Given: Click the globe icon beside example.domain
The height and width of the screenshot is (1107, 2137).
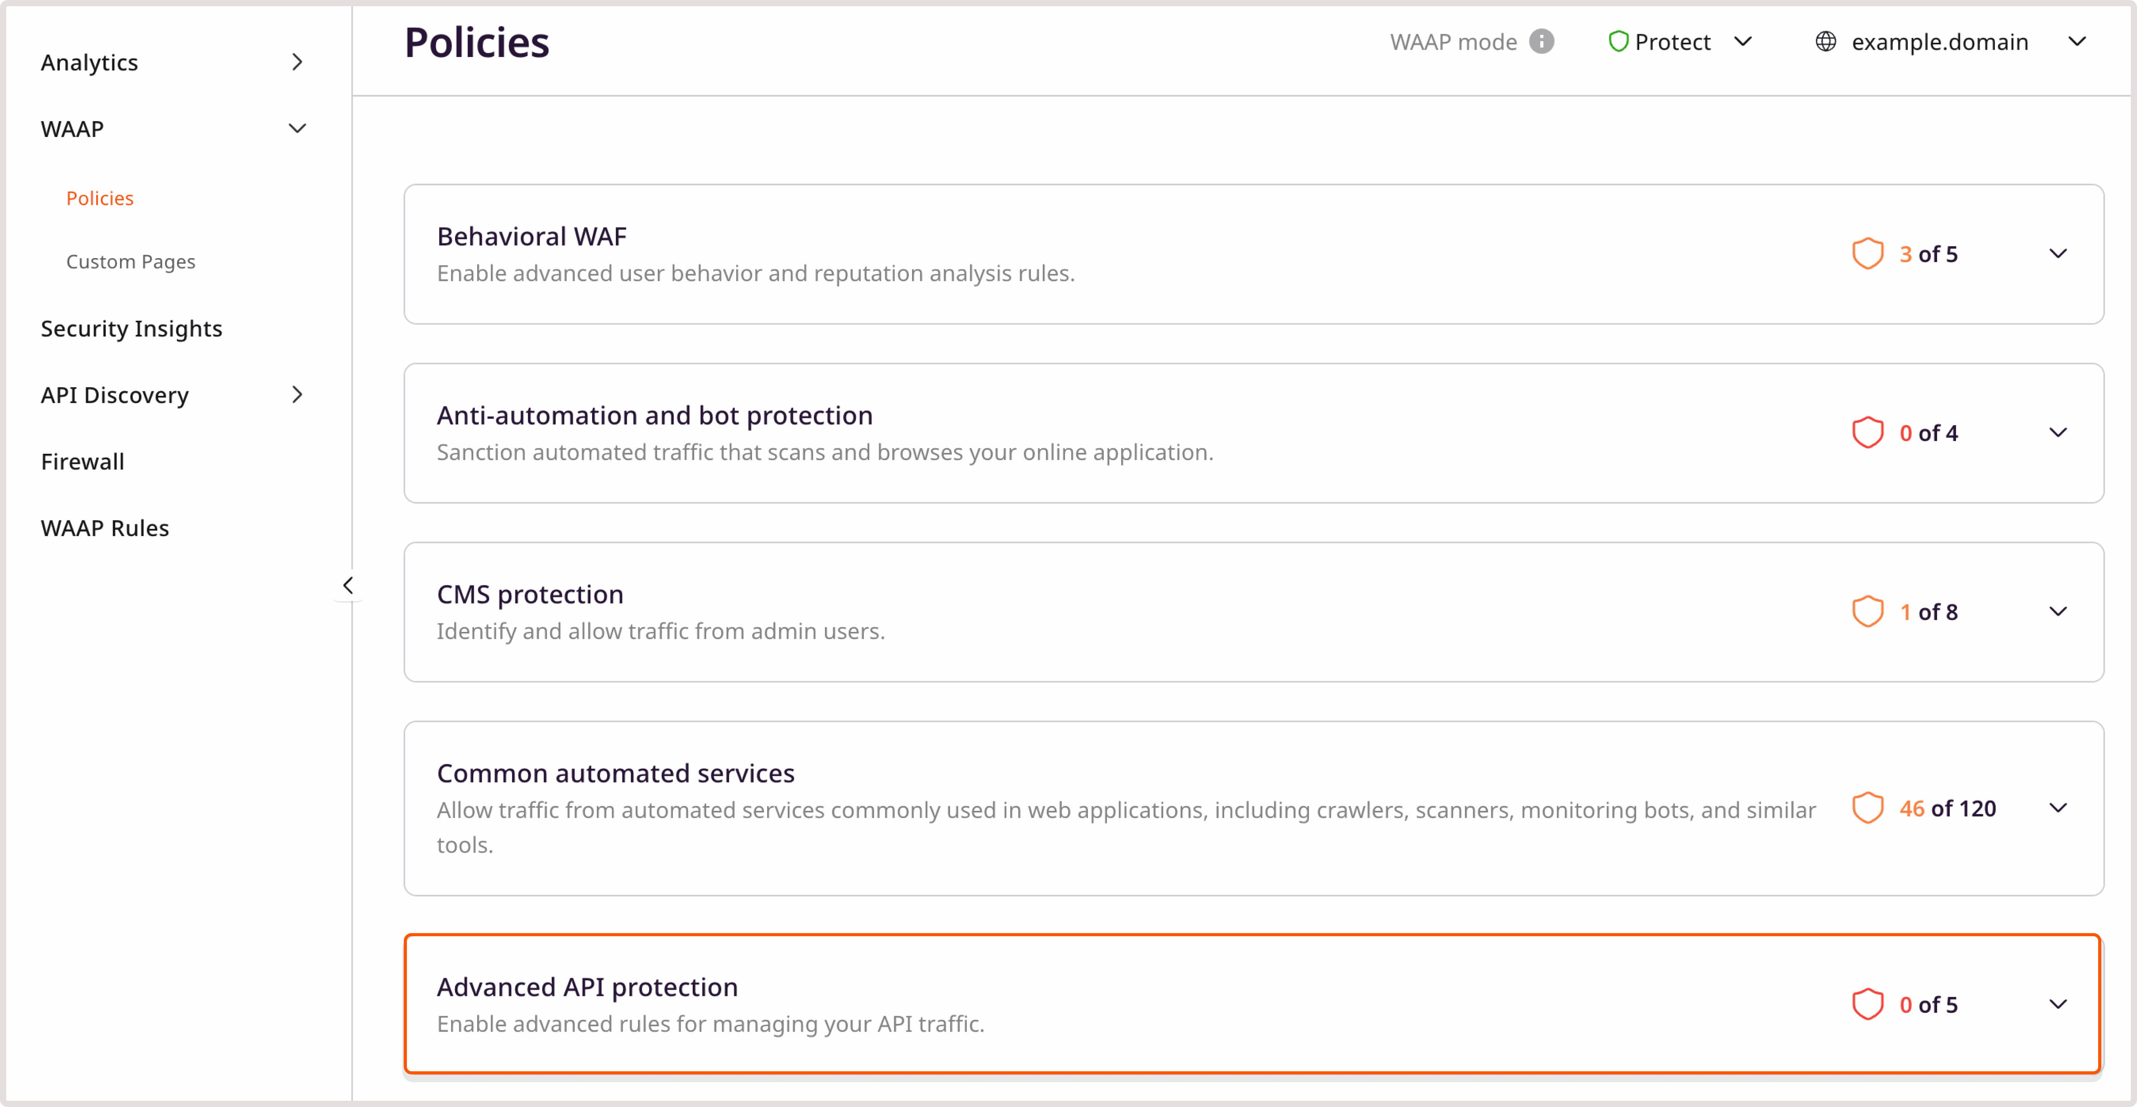Looking at the screenshot, I should [x=1825, y=42].
